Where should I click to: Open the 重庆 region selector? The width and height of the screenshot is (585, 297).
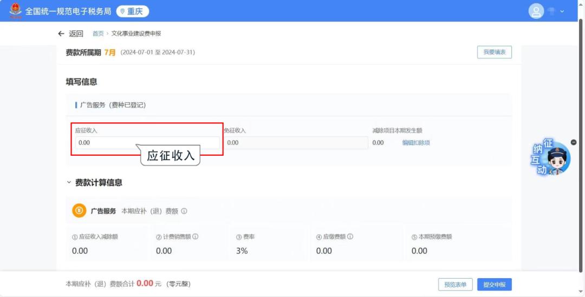point(132,11)
